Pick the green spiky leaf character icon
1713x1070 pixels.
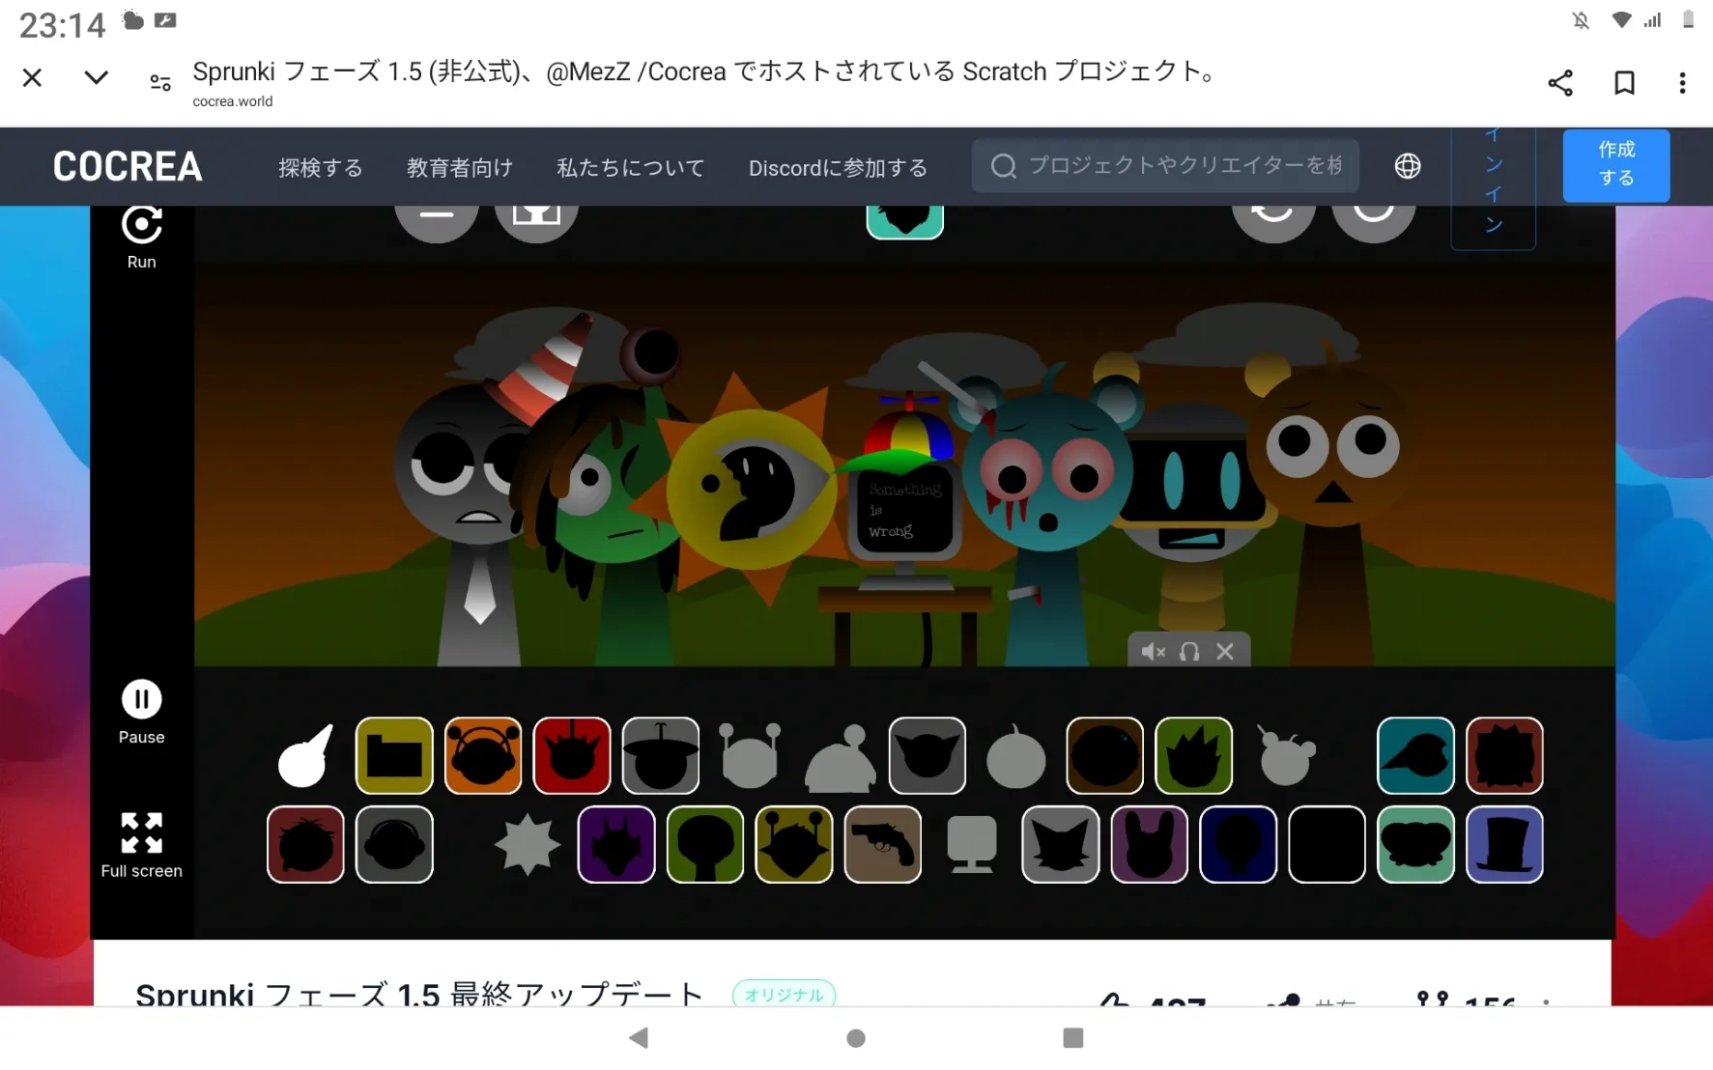(1194, 755)
